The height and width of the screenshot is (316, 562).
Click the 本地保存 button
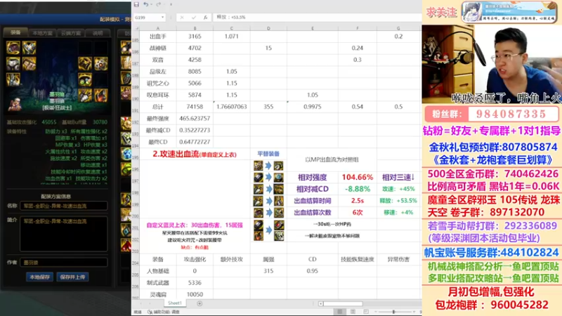point(40,277)
